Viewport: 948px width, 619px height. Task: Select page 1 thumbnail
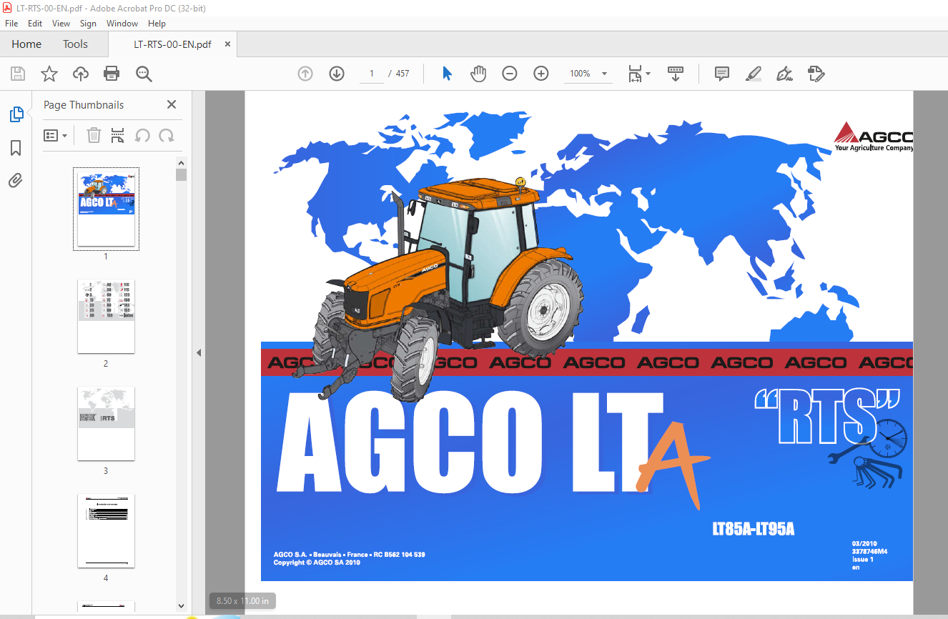click(x=106, y=209)
